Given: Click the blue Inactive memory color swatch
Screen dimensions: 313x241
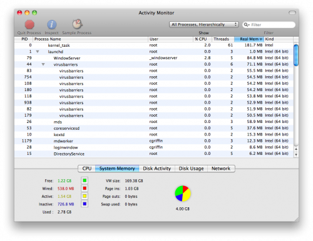Looking at the screenshot, I should point(85,204).
